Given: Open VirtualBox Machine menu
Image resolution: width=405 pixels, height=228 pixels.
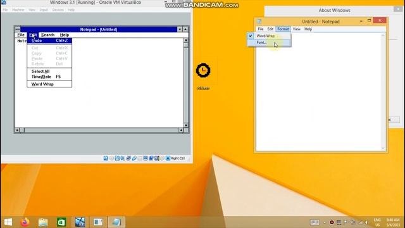Looking at the screenshot, I should coord(18,10).
